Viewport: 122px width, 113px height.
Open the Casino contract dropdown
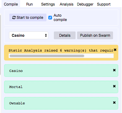(28, 36)
